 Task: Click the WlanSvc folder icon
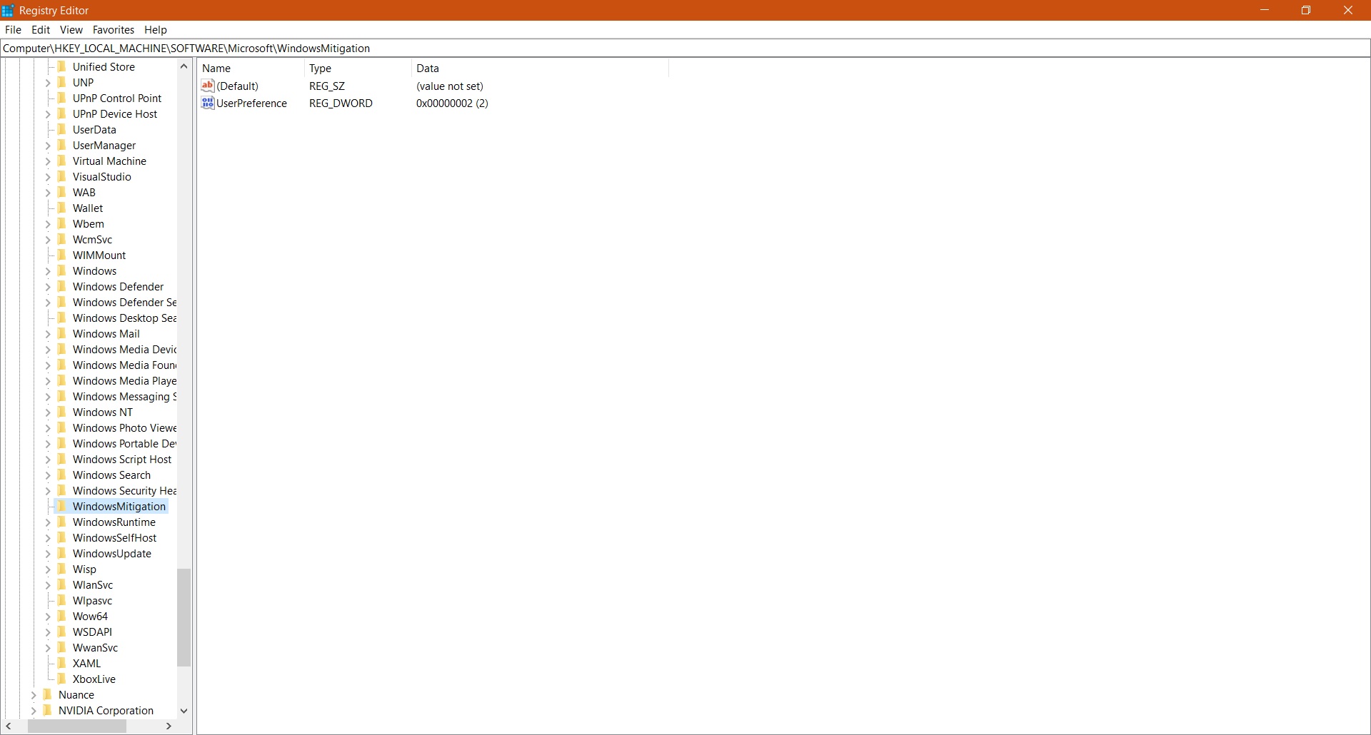tap(61, 585)
